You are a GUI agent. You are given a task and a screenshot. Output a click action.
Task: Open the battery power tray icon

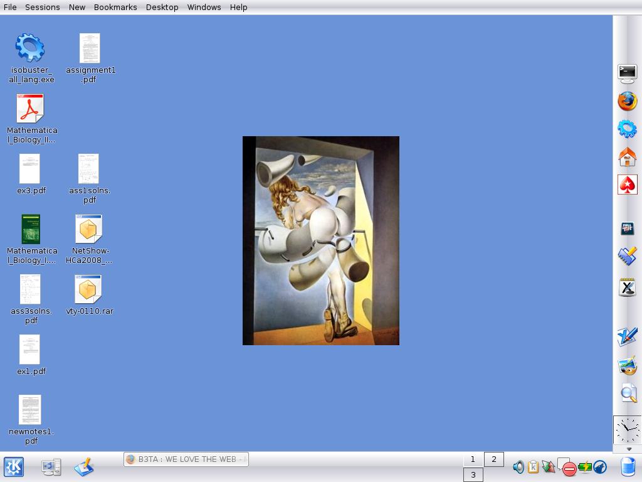tap(585, 467)
